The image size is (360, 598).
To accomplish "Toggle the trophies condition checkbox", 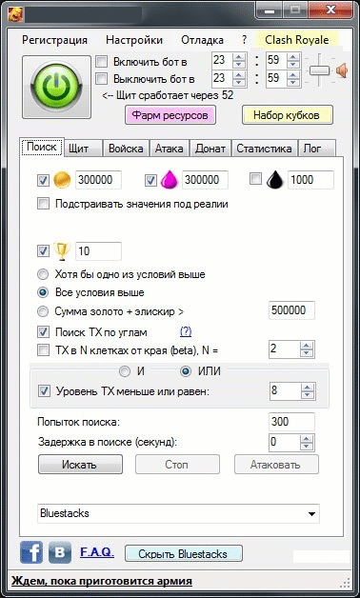I will pos(43,251).
